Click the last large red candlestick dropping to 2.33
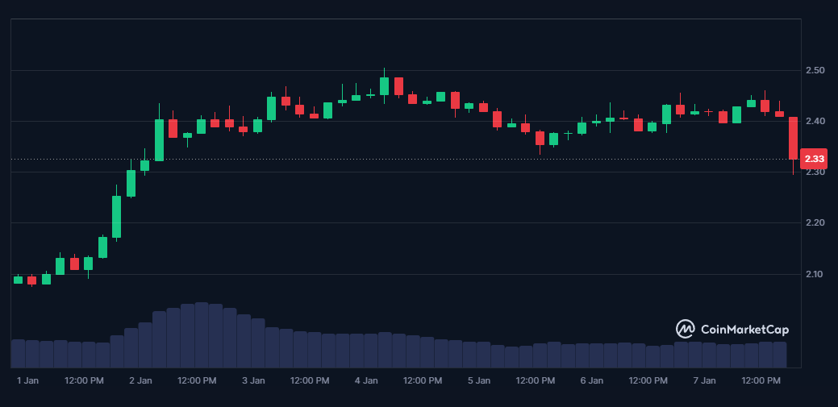This screenshot has height=407, width=838. (x=793, y=138)
